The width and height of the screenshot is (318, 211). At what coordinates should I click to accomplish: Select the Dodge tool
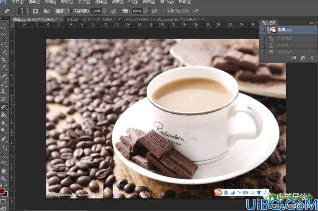pyautogui.click(x=3, y=130)
